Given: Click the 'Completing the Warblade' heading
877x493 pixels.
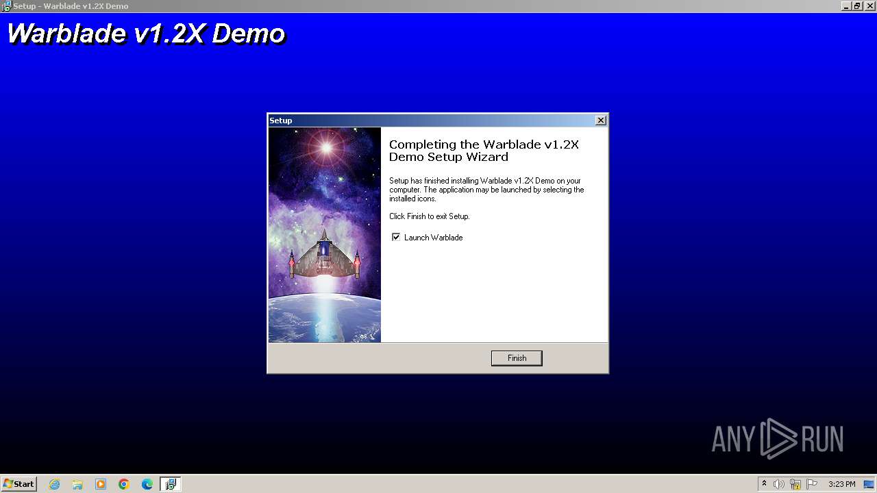Looking at the screenshot, I should point(484,151).
